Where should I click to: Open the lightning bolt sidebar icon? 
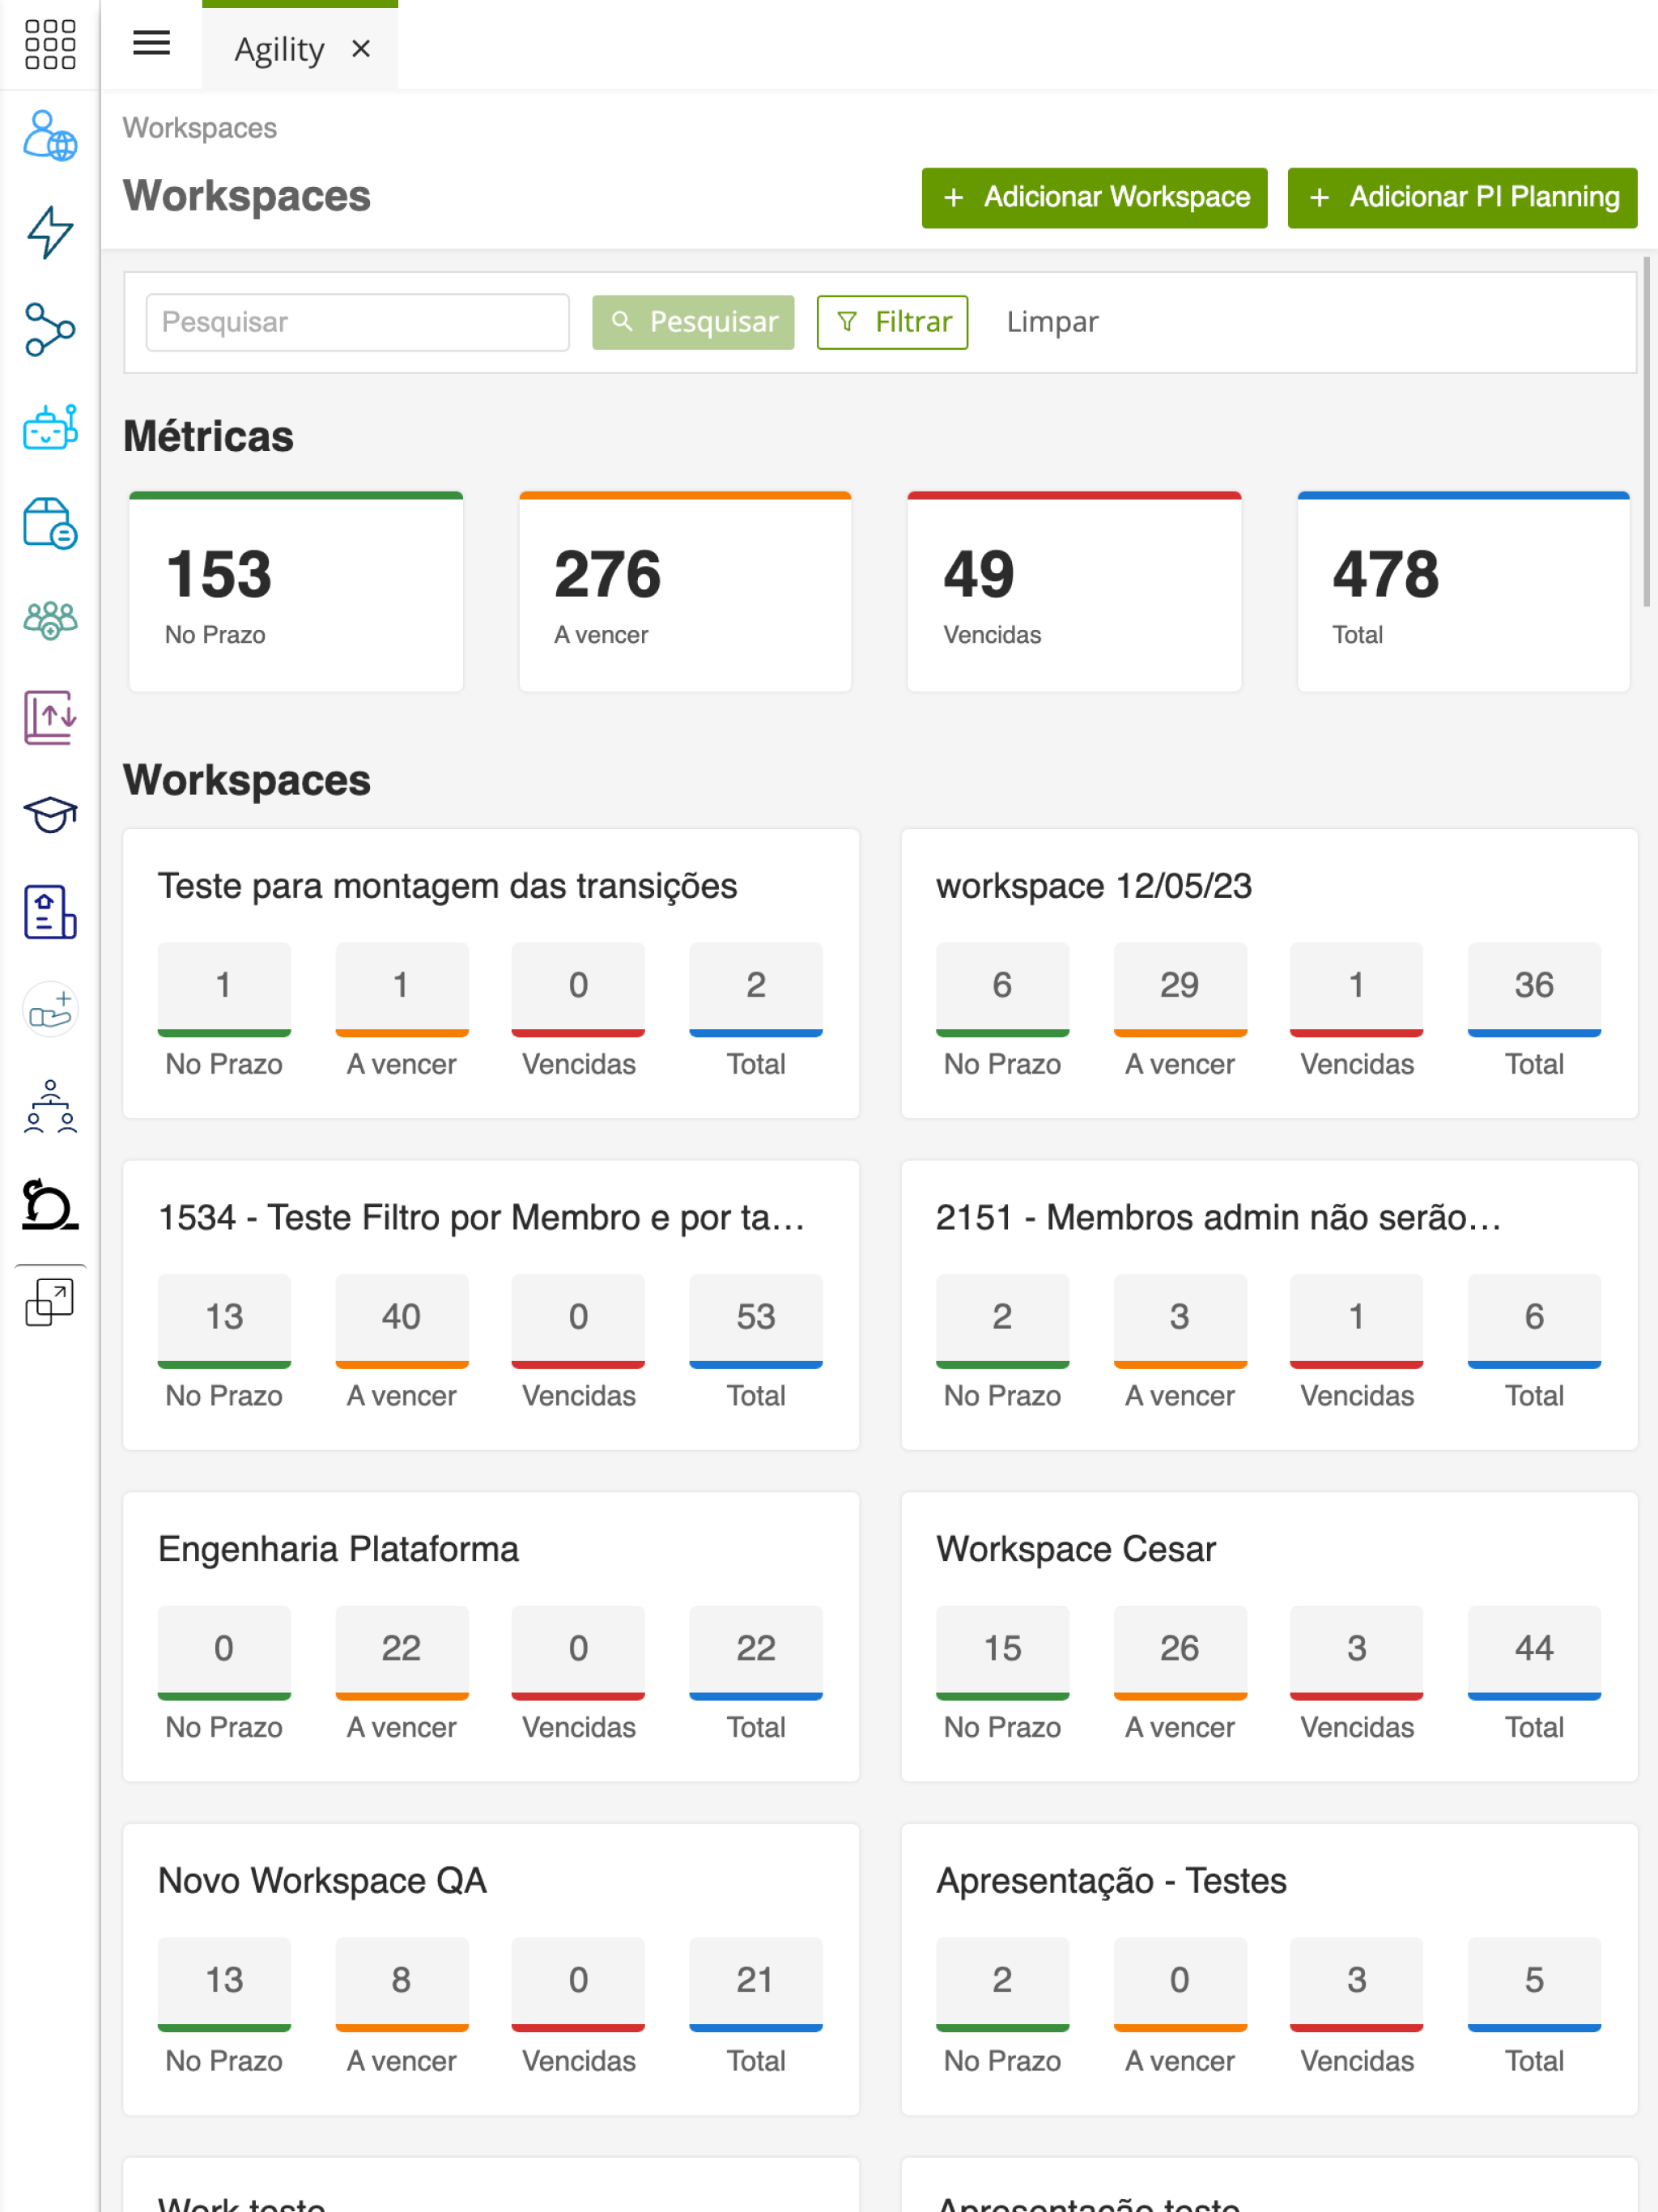click(50, 232)
